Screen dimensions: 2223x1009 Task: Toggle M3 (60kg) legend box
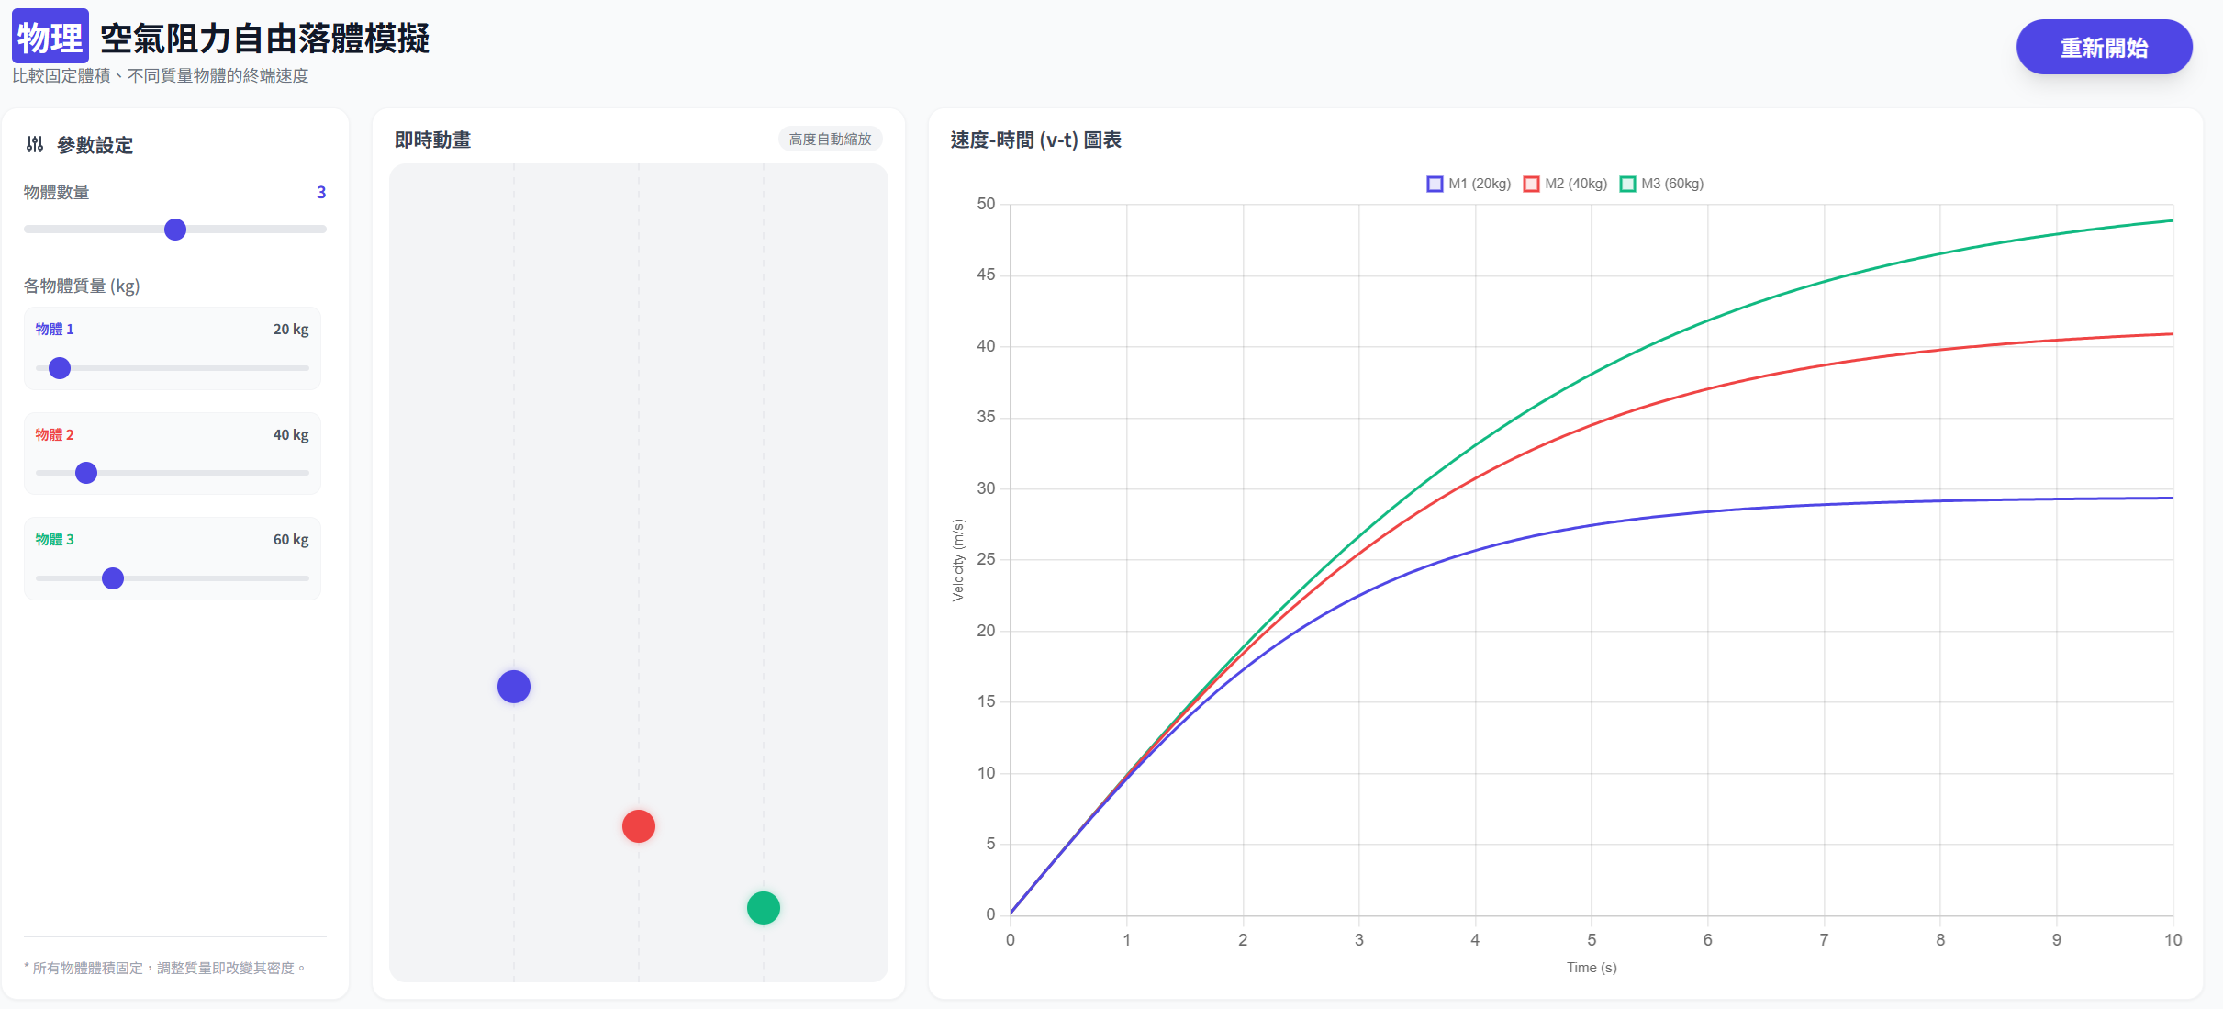(1627, 184)
